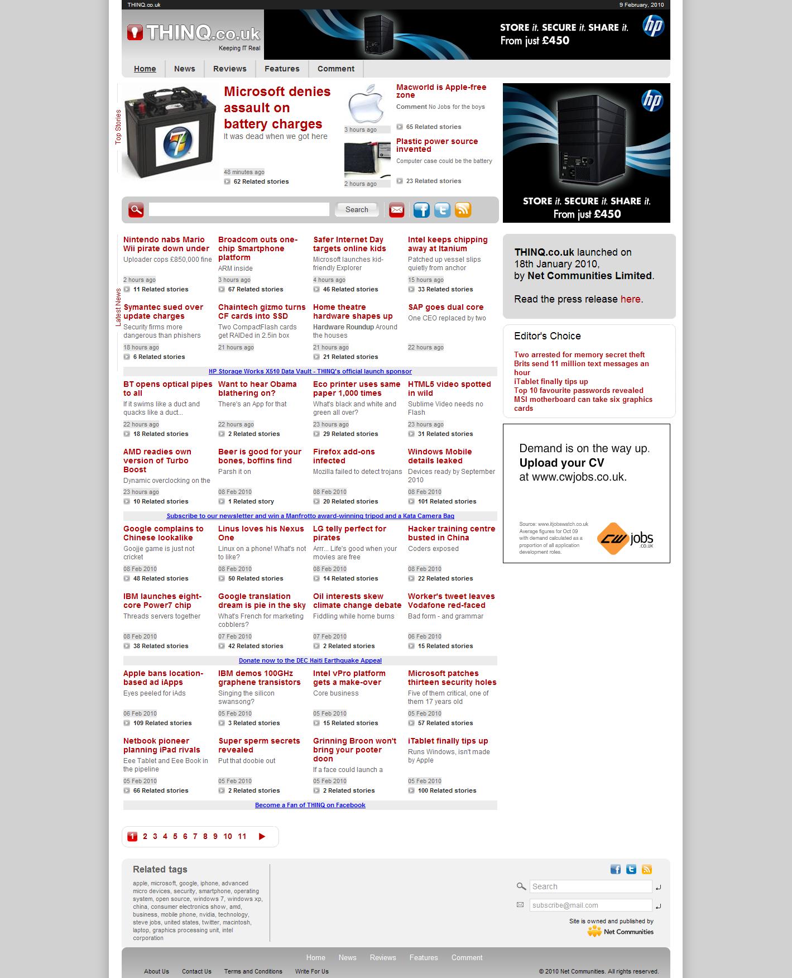Open Windows Mobile details leaked article

coord(440,456)
